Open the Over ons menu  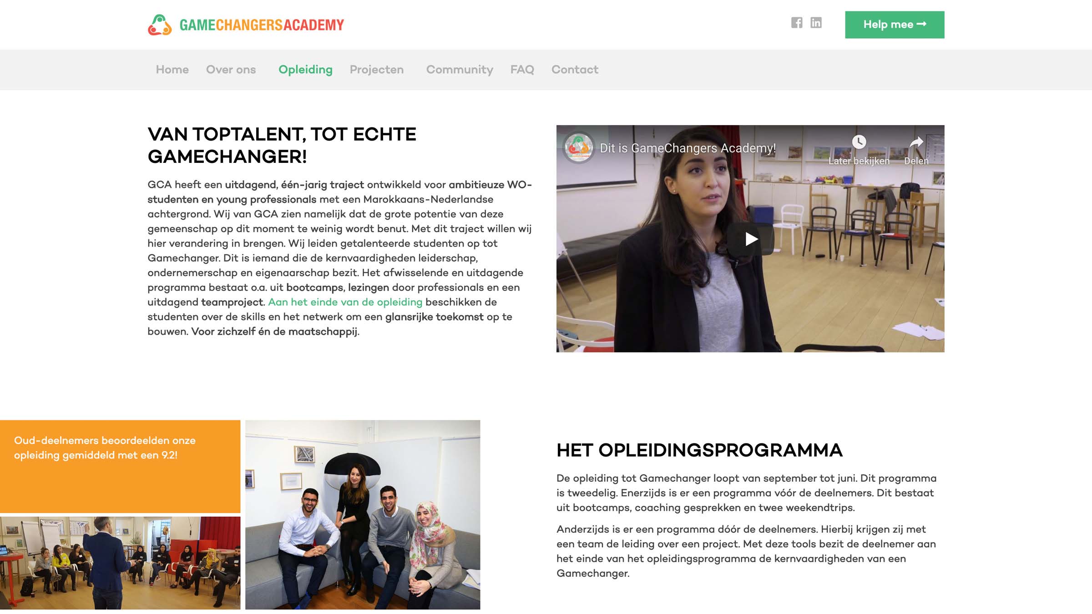pyautogui.click(x=231, y=70)
